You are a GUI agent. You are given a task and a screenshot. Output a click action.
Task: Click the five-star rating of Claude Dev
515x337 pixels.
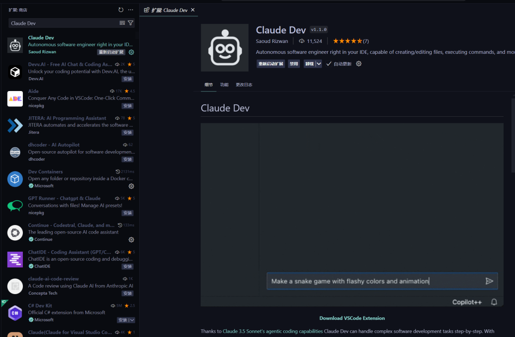(x=348, y=41)
